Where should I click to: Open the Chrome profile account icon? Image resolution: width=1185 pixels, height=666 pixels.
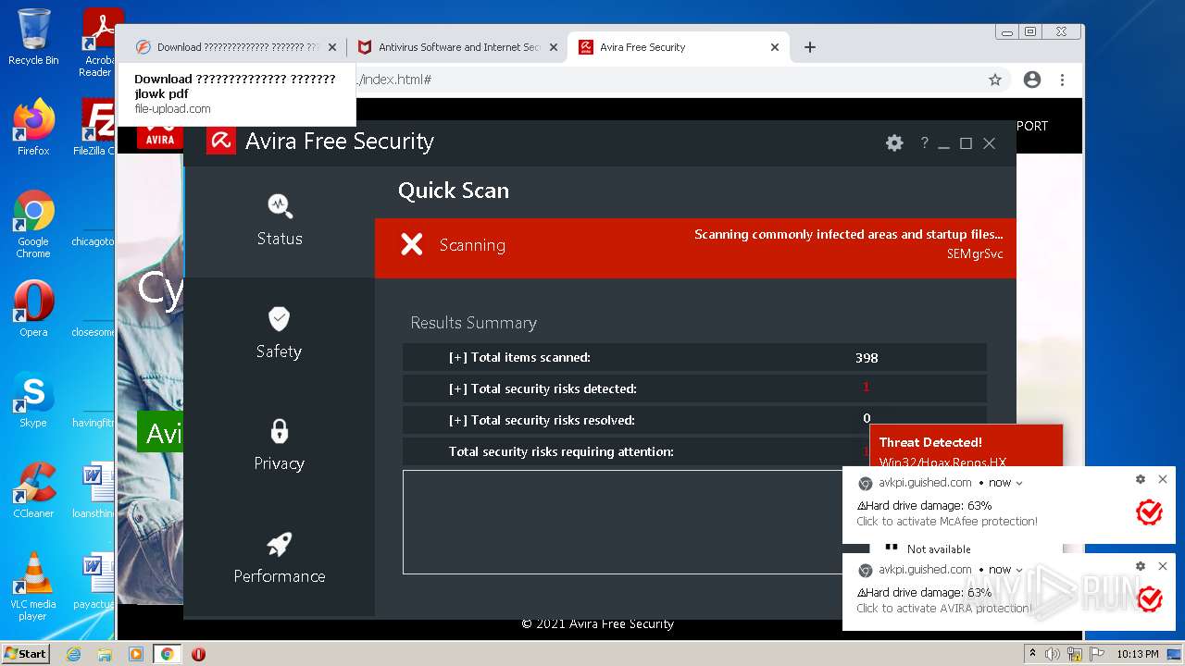point(1032,80)
